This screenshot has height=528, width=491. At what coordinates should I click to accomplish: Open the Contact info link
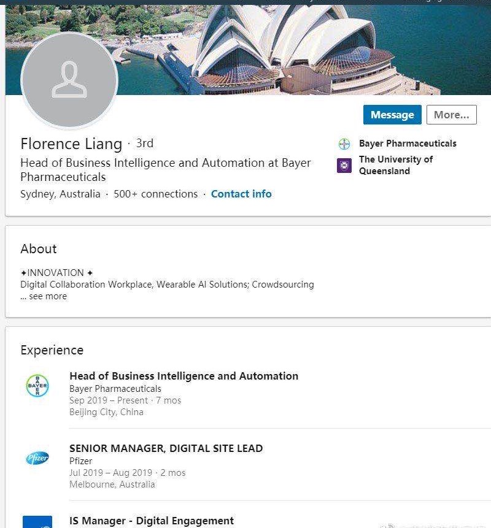[x=241, y=194]
